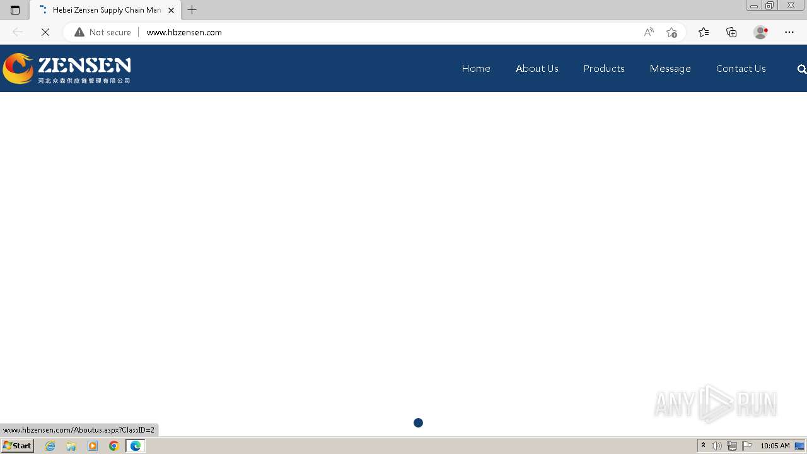The height and width of the screenshot is (454, 807).
Task: Open the Products menu item
Action: (x=604, y=69)
